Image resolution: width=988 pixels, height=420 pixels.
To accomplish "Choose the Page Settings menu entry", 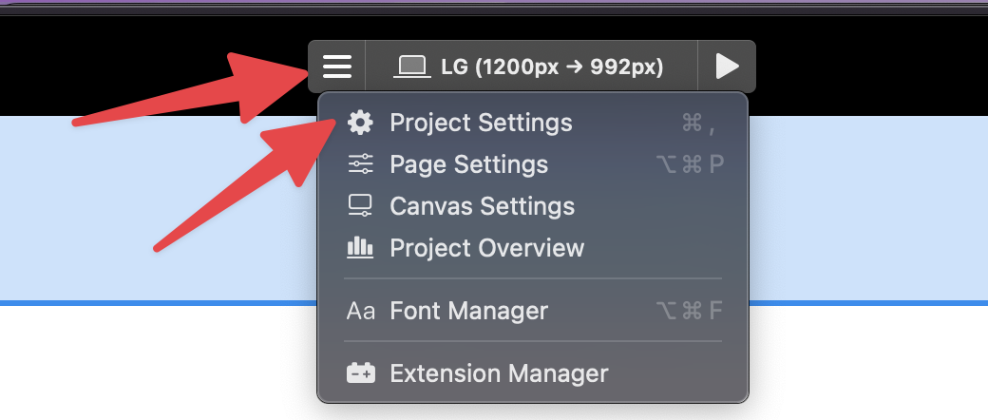I will (468, 164).
